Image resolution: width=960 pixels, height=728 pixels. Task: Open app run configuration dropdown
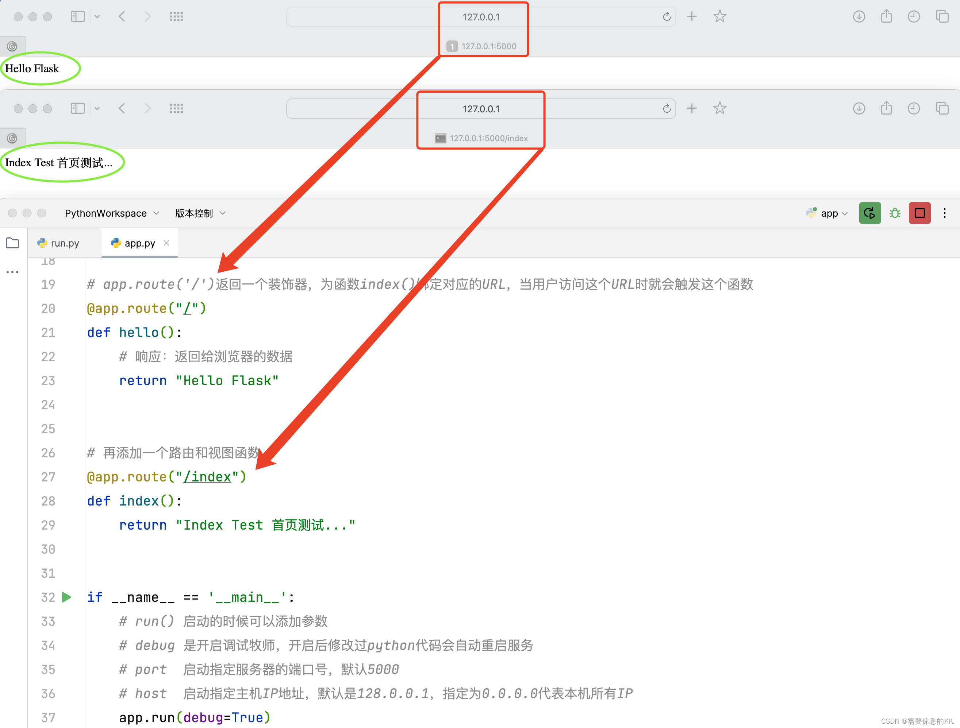[x=826, y=213]
